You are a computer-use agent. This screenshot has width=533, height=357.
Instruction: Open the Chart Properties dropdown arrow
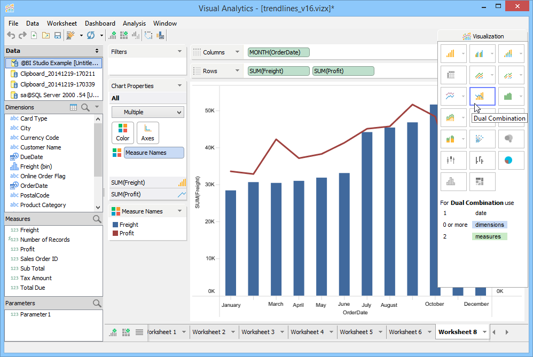[x=180, y=85]
